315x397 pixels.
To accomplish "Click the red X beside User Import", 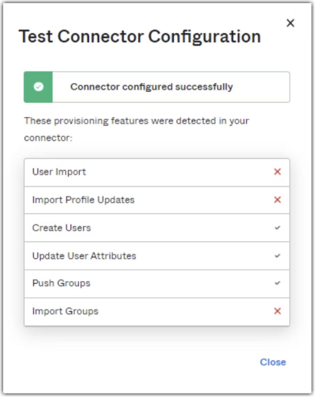I will tap(277, 172).
